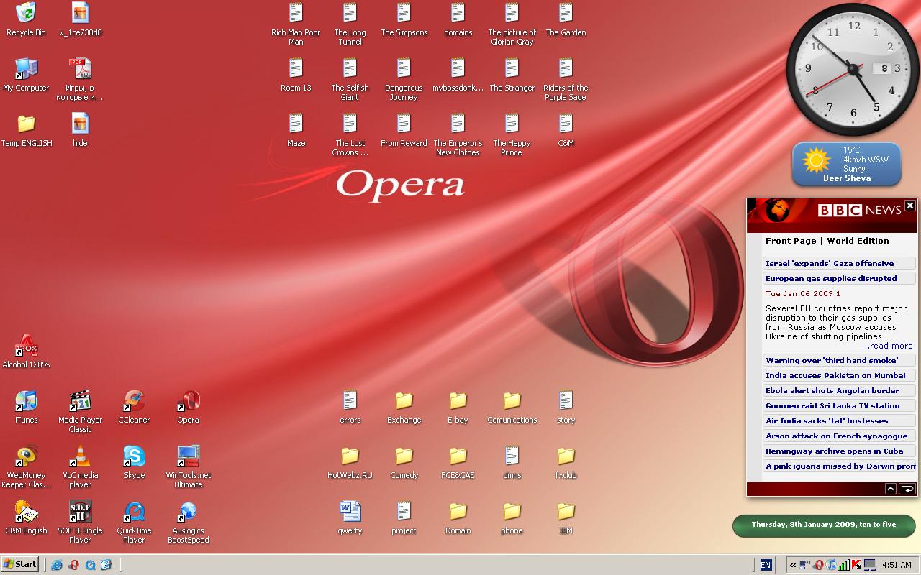The image size is (921, 575).
Task: Open 'European gas supplies disrupted' headline
Action: click(x=840, y=278)
